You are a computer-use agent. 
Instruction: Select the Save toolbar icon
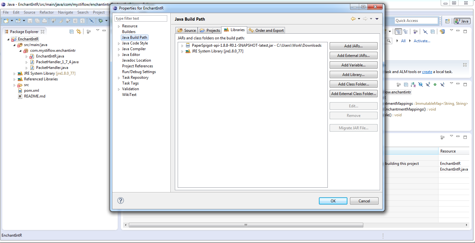coord(30,20)
